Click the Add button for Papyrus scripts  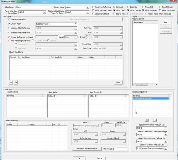[x=166, y=22]
